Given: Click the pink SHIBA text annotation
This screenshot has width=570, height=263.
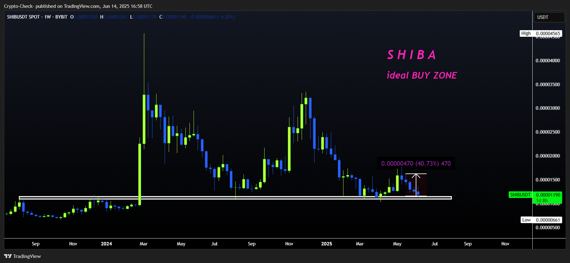Looking at the screenshot, I should (x=412, y=55).
